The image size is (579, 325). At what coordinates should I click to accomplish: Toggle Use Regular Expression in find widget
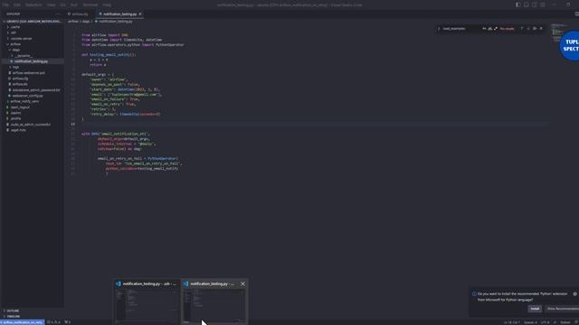point(496,28)
